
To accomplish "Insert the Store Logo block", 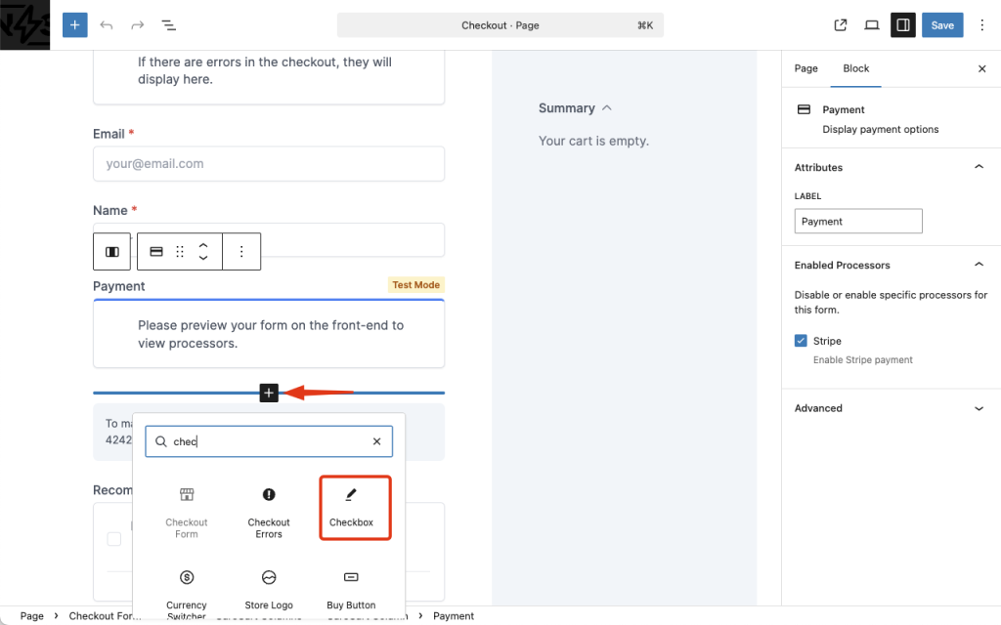I will 268,586.
